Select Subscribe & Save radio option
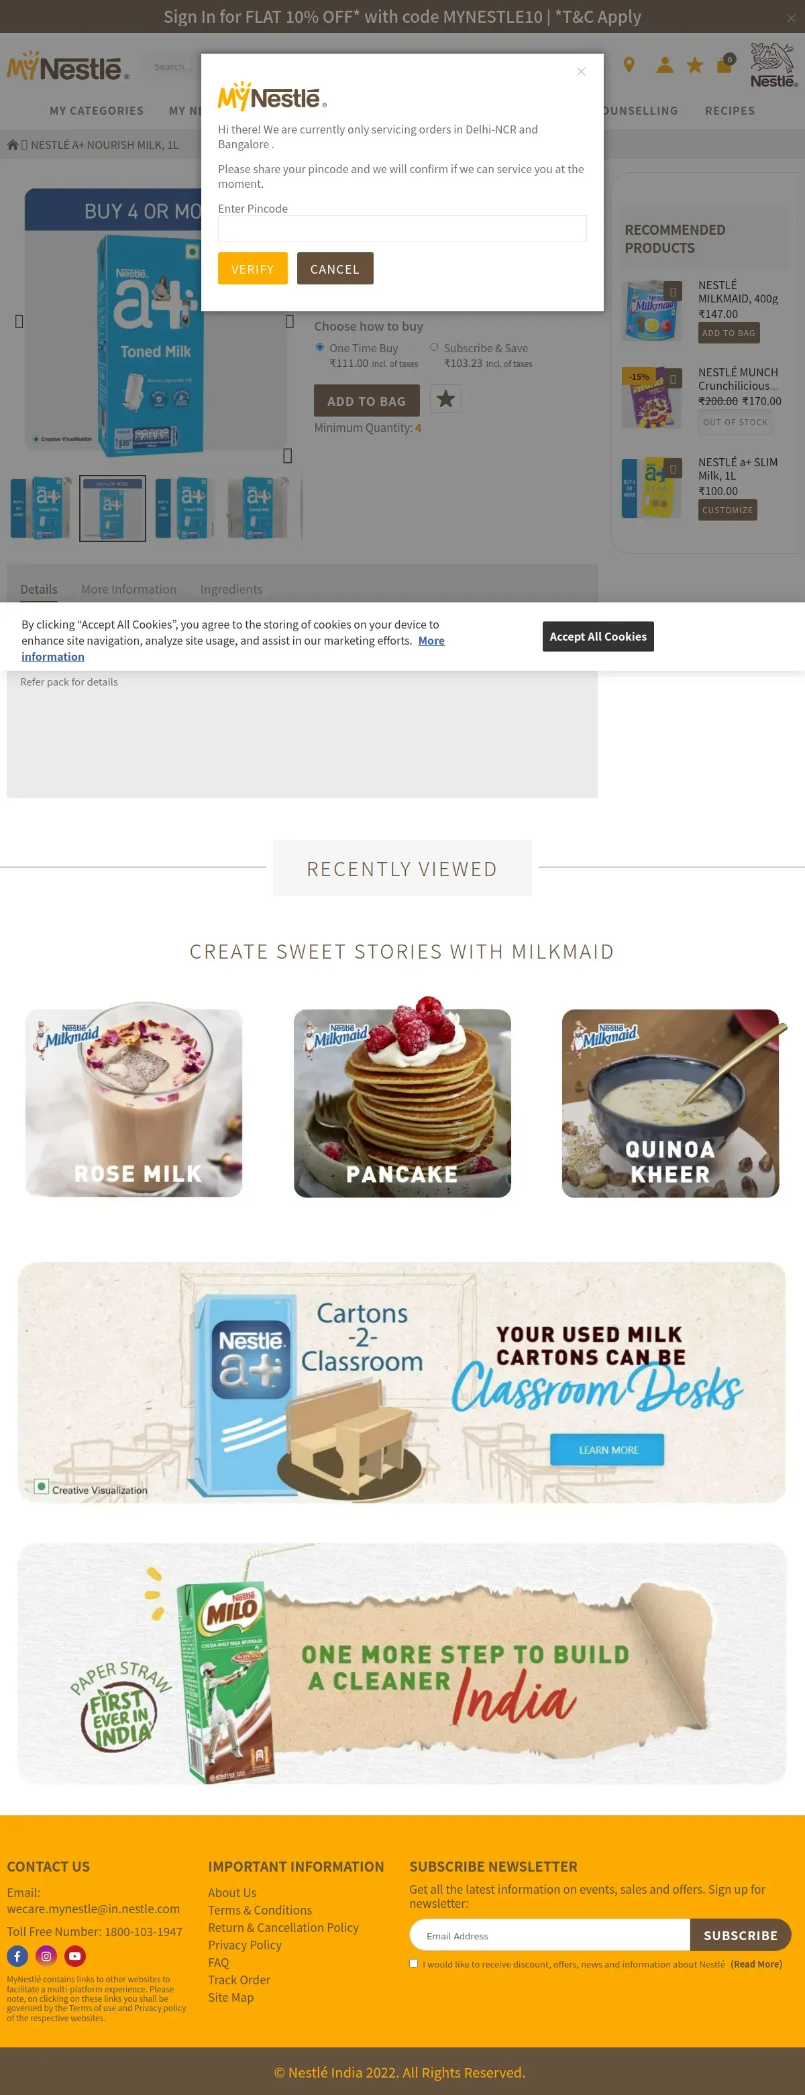Screen dimensions: 805x2095 434,347
